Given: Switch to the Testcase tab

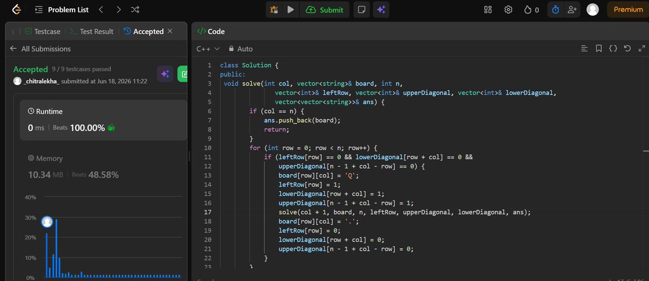Looking at the screenshot, I should (x=42, y=31).
